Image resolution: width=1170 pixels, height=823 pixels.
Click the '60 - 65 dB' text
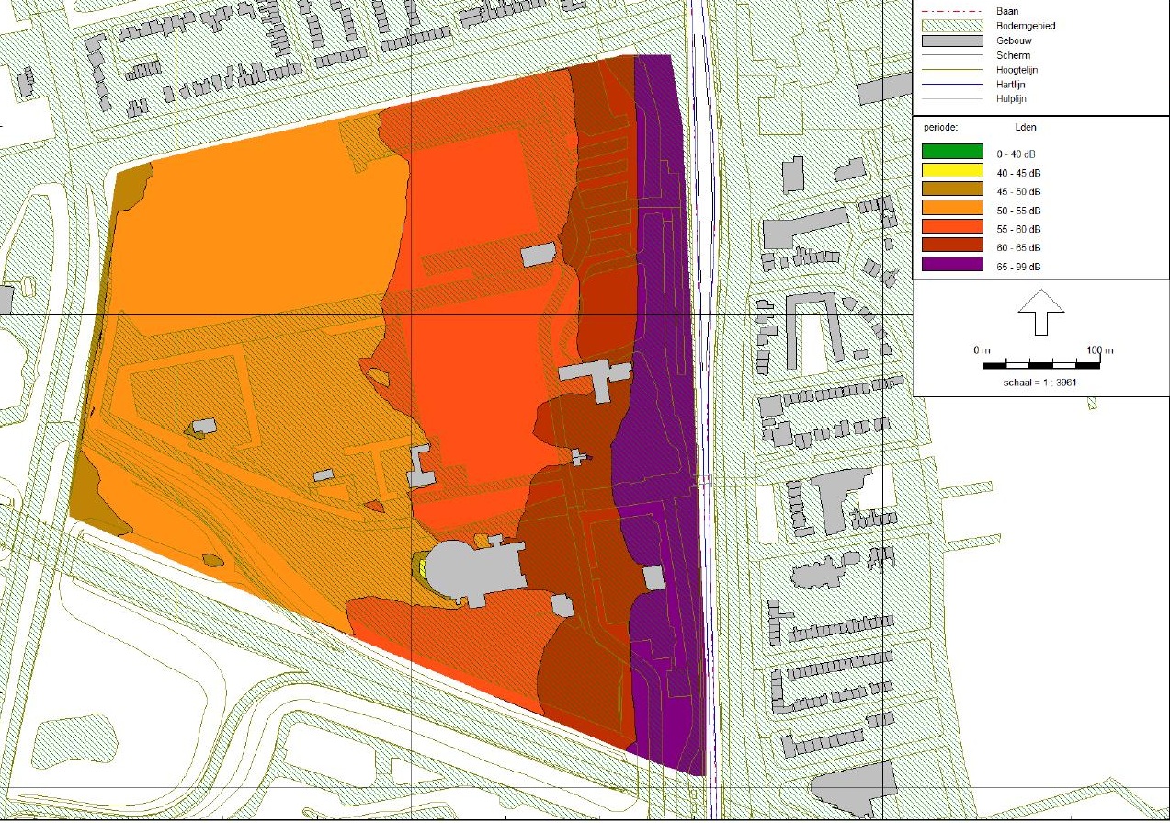tap(1018, 247)
